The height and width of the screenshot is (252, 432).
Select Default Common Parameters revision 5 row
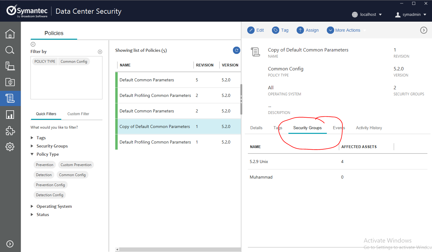tap(178, 80)
